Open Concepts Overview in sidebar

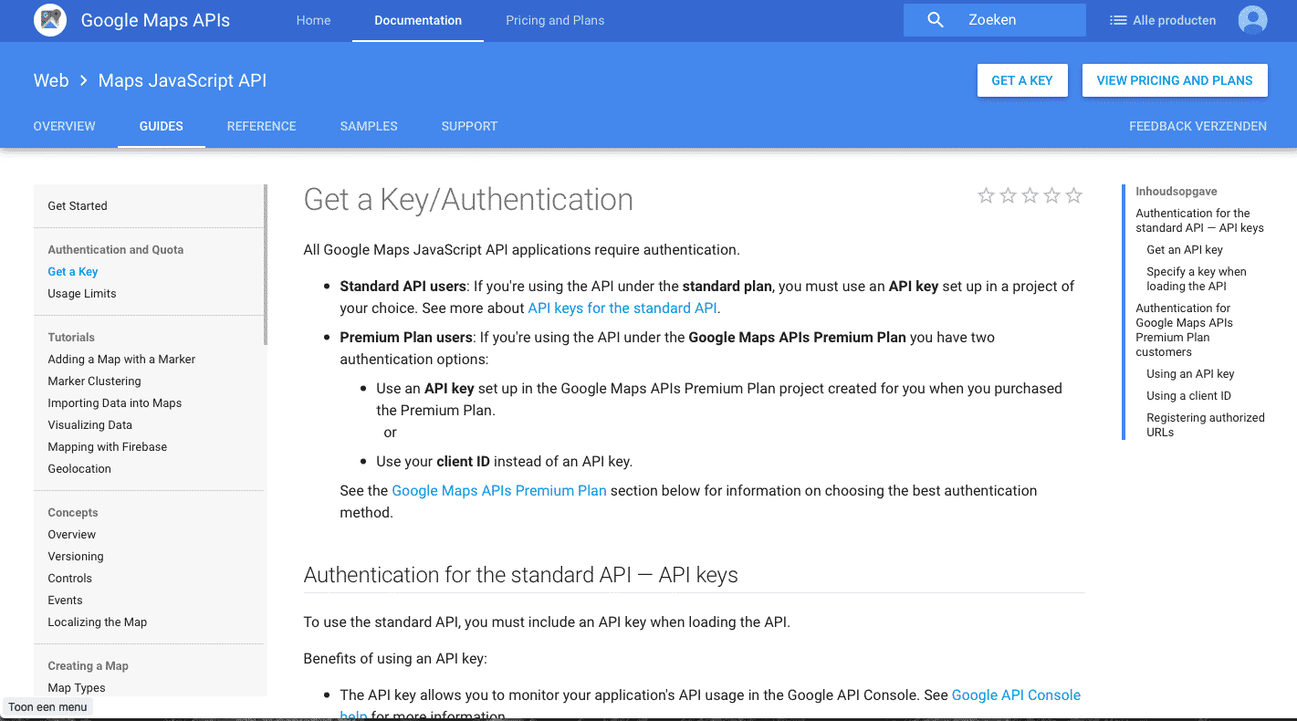tap(72, 535)
